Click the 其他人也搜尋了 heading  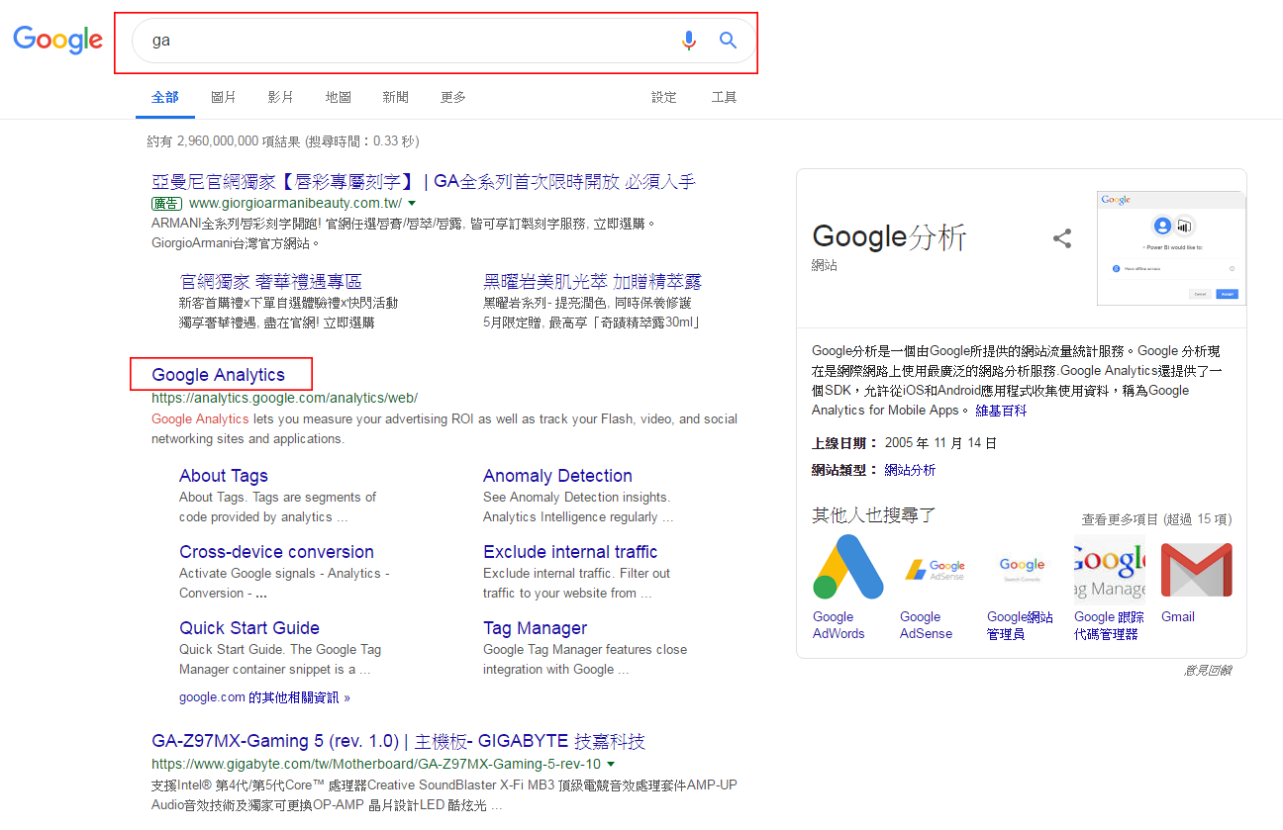(x=874, y=515)
